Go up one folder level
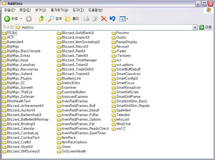215x160 pixels. pos(41,19)
